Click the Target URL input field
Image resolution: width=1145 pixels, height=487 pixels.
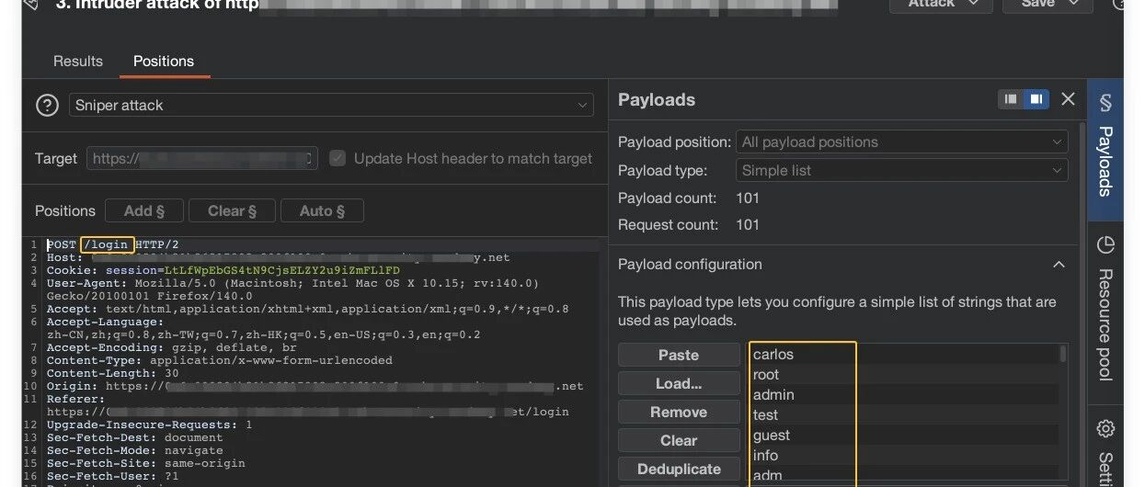point(202,158)
